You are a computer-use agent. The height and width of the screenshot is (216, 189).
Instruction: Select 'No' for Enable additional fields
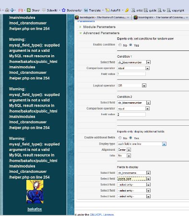120,138
